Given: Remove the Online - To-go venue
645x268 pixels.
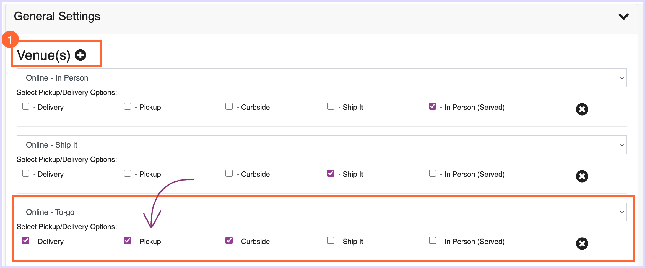Looking at the screenshot, I should tap(582, 244).
